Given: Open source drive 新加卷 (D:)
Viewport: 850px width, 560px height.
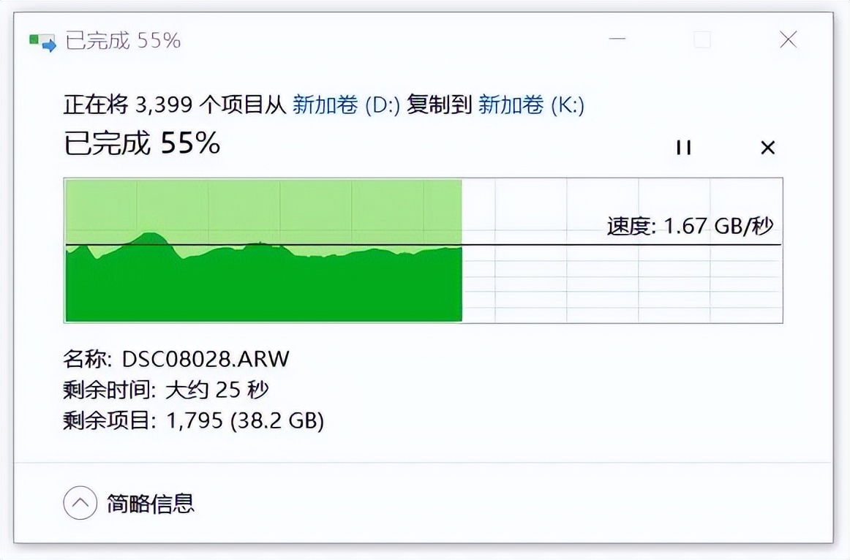Looking at the screenshot, I should [346, 105].
